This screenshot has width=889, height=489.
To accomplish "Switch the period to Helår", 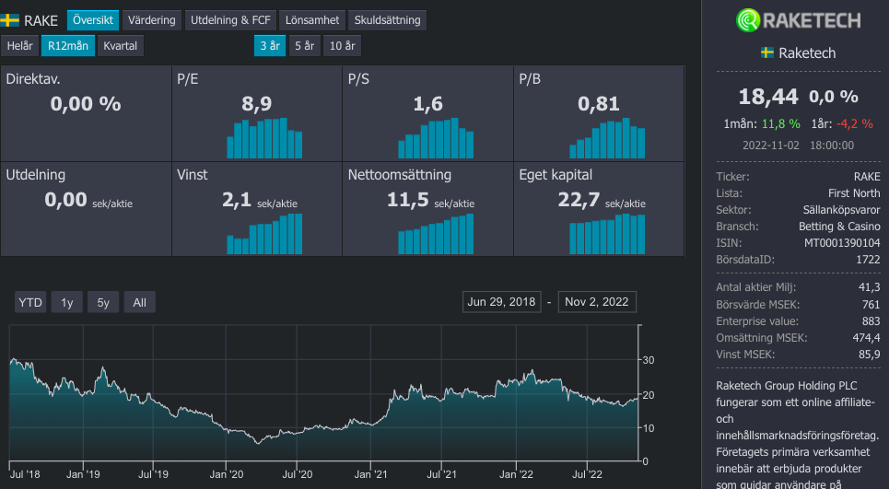I will coord(19,46).
